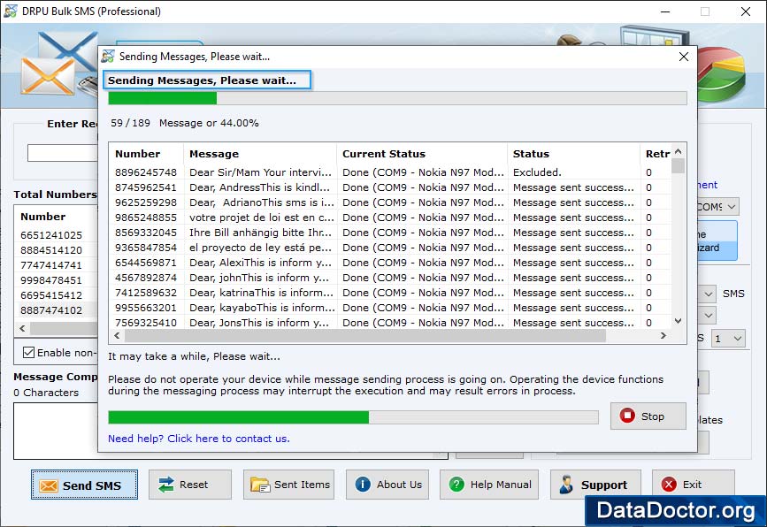Click the red X icon on Exit
767x527 pixels.
point(669,485)
